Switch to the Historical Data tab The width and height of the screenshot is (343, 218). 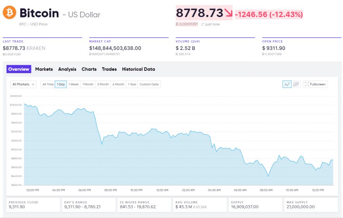139,69
